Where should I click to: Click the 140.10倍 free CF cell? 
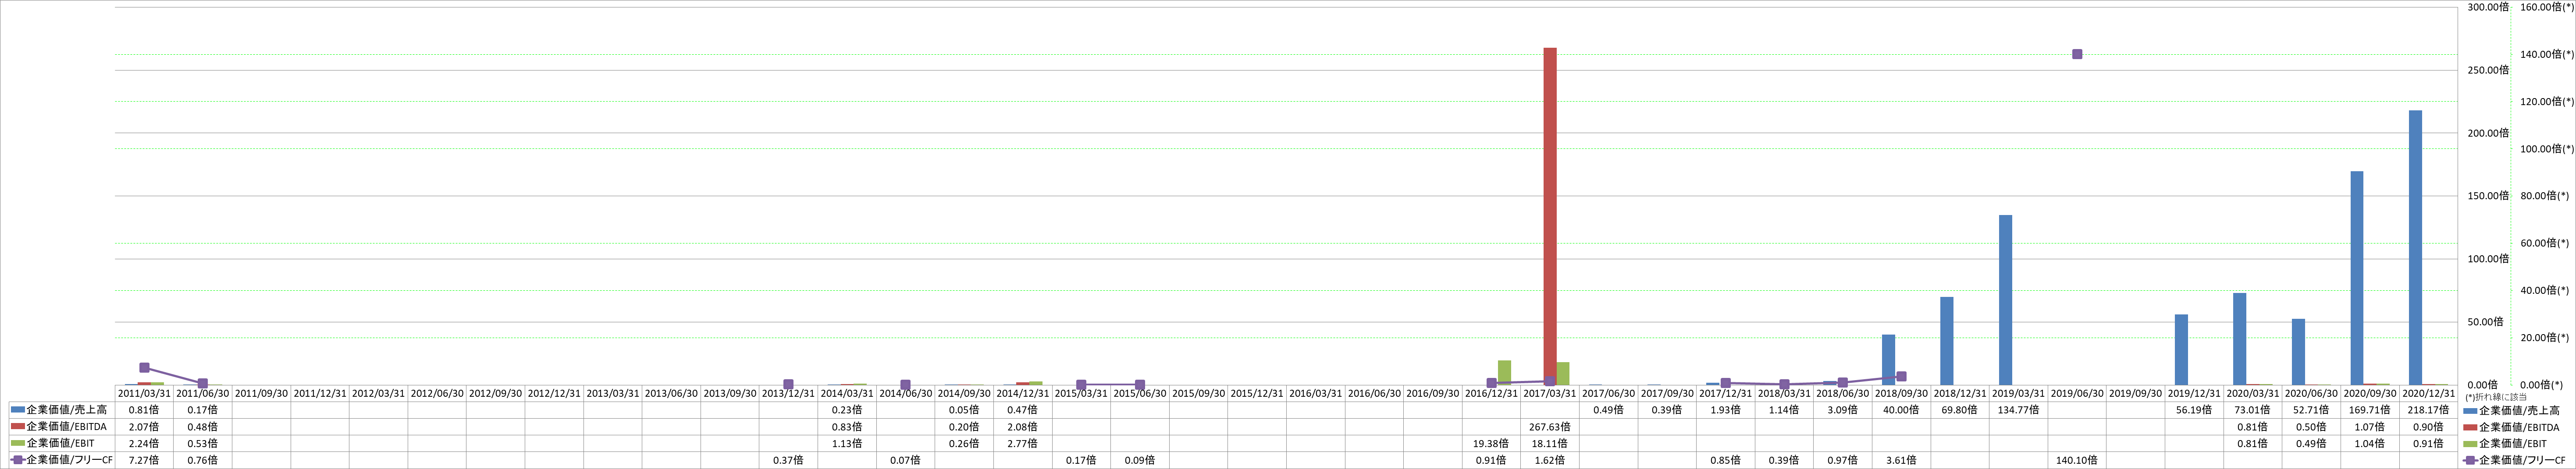click(x=2077, y=460)
